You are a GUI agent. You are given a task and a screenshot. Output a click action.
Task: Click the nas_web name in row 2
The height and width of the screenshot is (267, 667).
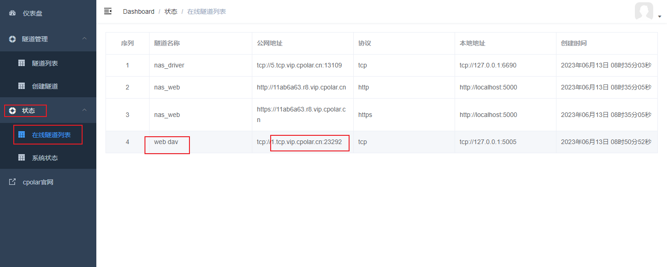pyautogui.click(x=167, y=87)
